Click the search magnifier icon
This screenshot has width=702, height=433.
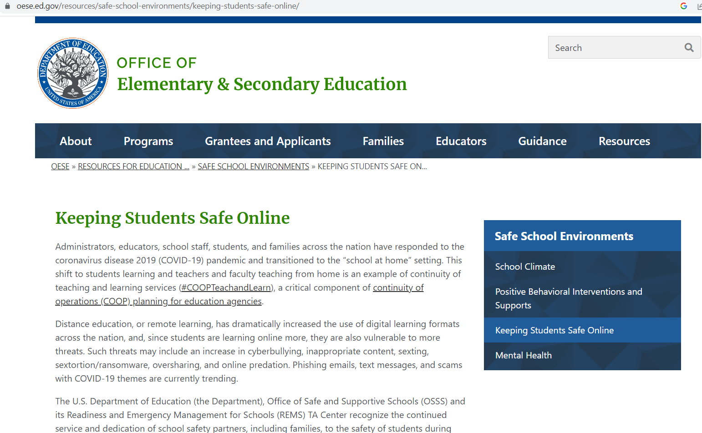click(x=689, y=48)
